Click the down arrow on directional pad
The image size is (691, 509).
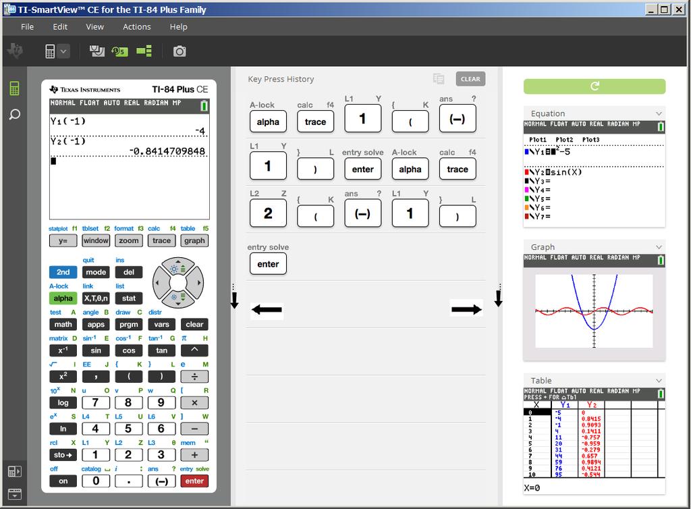tap(178, 299)
